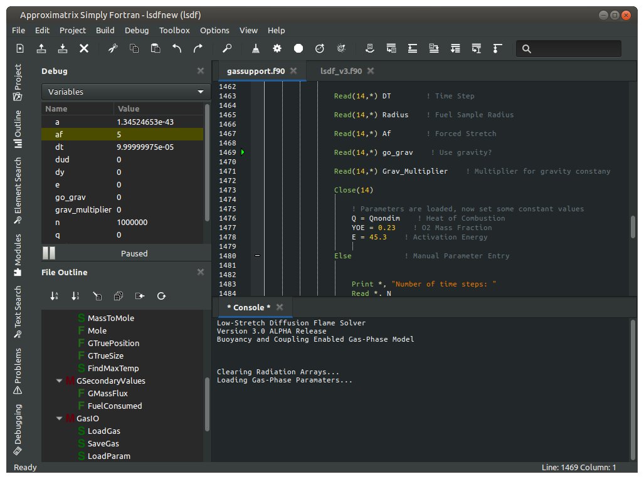
Task: Open the Variables dropdown in Debug panel
Action: [125, 92]
